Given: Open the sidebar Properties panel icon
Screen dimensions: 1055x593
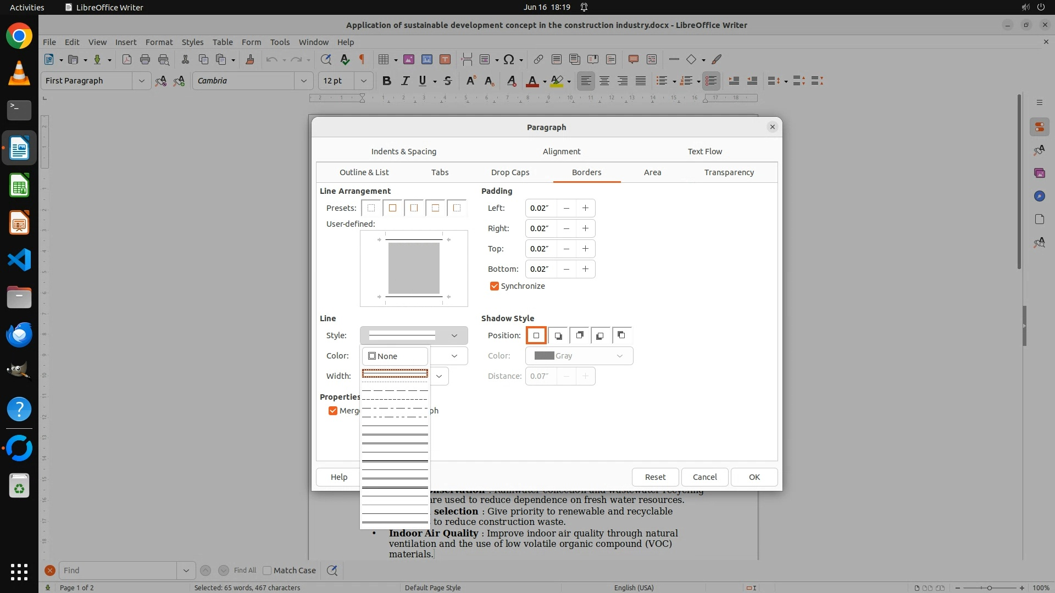Looking at the screenshot, I should (1039, 127).
